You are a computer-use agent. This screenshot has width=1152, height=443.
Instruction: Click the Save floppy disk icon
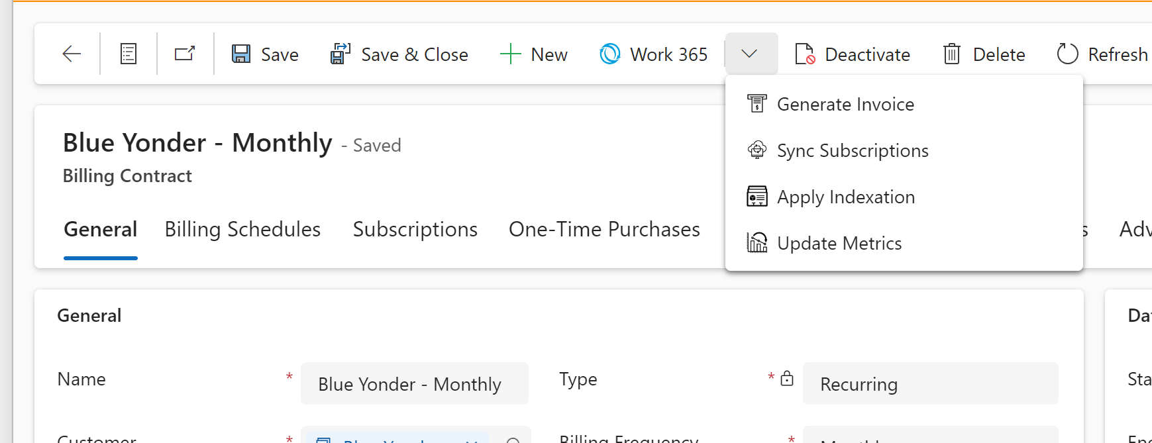coord(241,54)
